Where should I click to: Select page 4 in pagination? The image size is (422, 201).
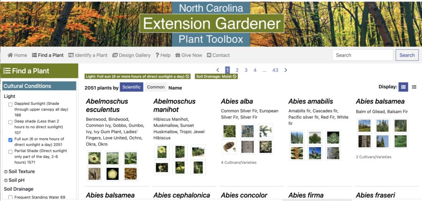coord(255,70)
